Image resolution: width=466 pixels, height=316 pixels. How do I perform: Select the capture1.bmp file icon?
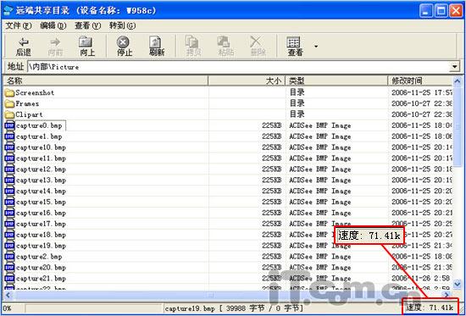(10, 136)
